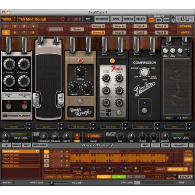Click the padlock icon above help
This screenshot has height=195, width=195.
[173, 17]
